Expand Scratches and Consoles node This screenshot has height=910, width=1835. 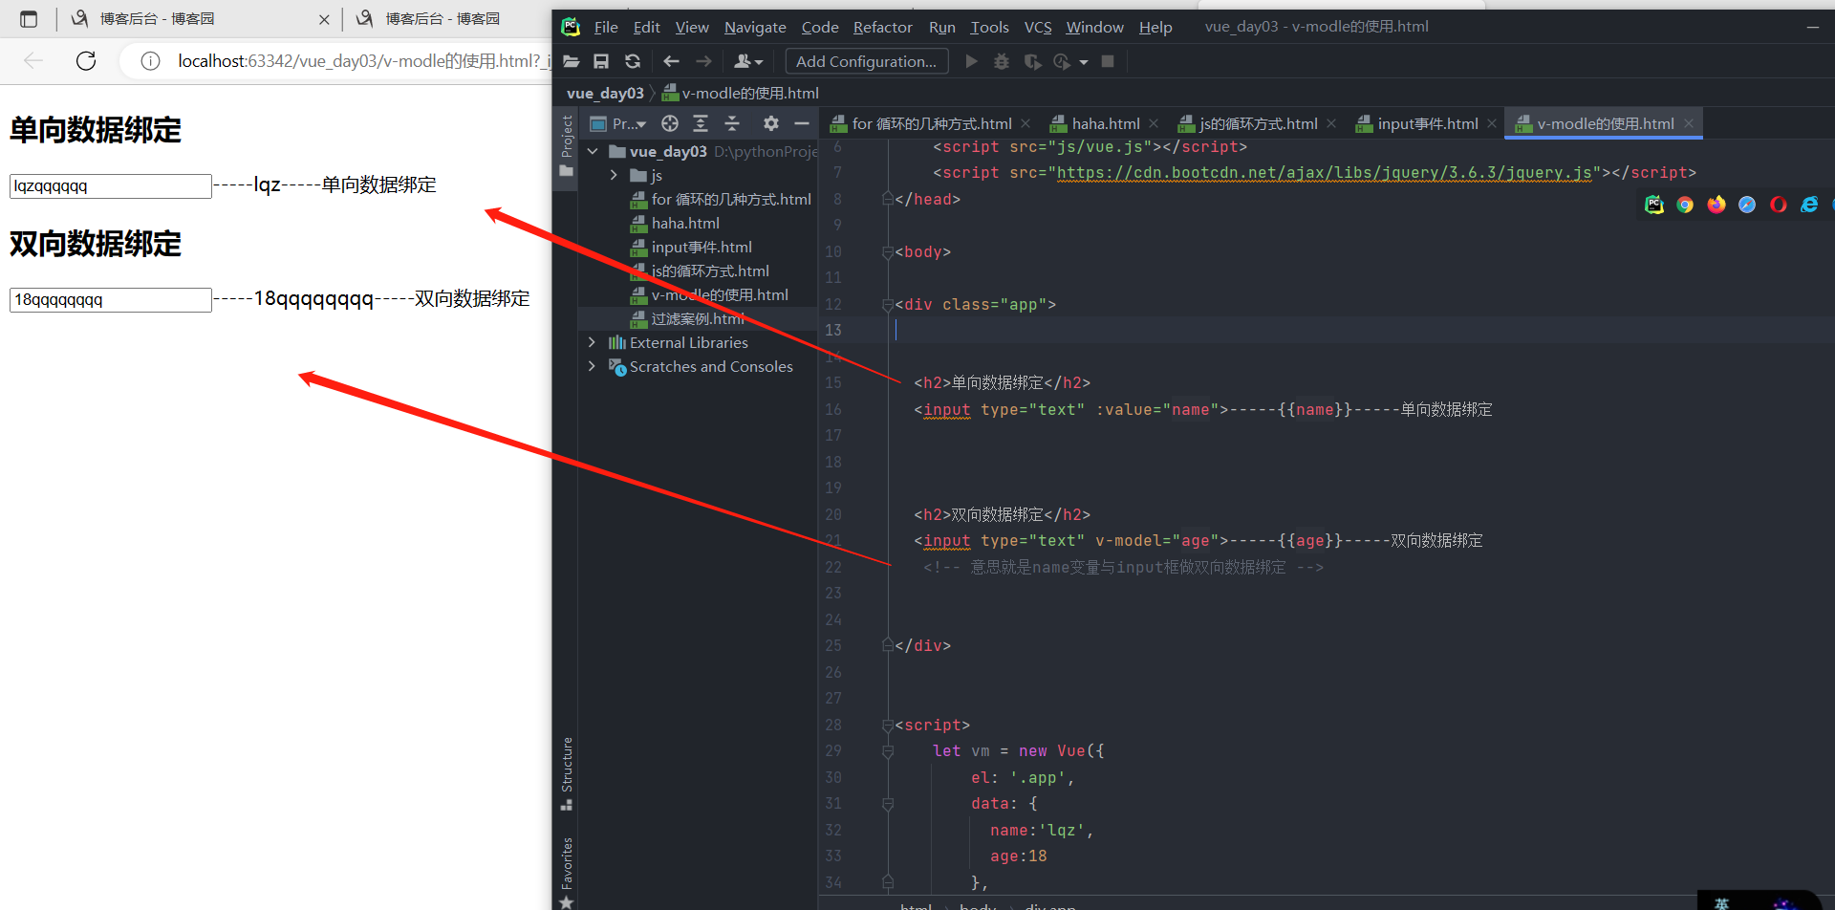[x=592, y=366]
